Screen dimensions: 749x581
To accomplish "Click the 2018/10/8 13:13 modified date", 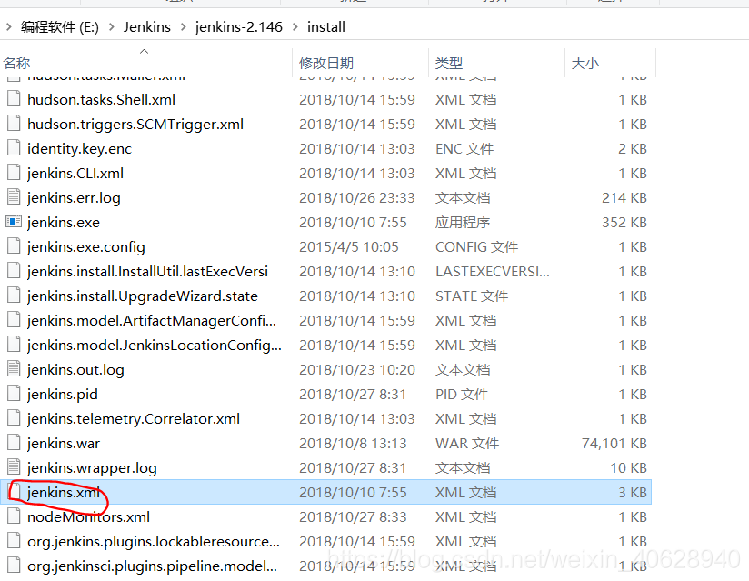I will (353, 444).
